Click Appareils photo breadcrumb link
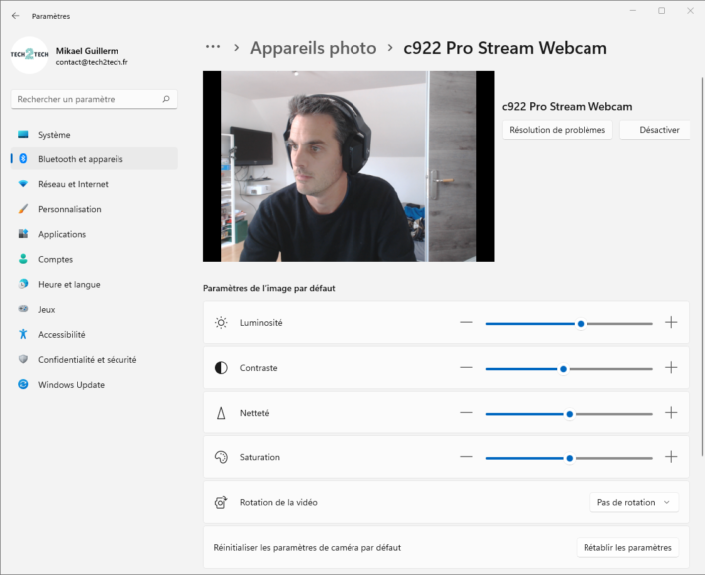705x575 pixels. 313,48
